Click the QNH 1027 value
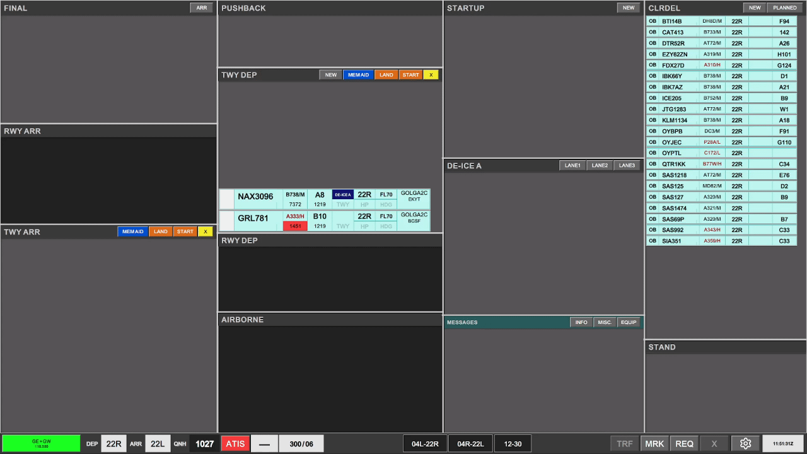 pyautogui.click(x=204, y=443)
